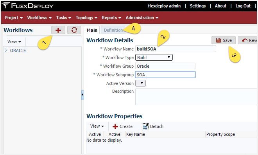Click the Log Out link
The height and width of the screenshot is (155, 258).
(243, 6)
